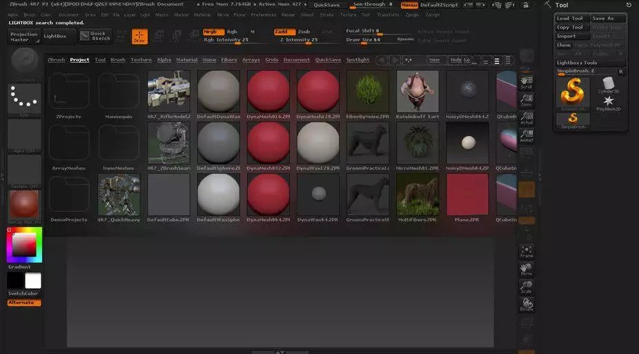Click the Draw Size slider

(x=370, y=40)
